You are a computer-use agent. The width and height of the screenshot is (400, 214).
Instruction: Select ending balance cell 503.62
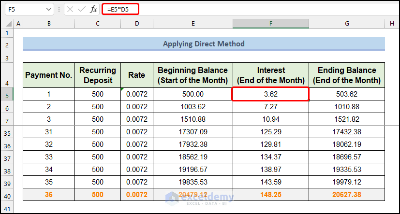347,94
